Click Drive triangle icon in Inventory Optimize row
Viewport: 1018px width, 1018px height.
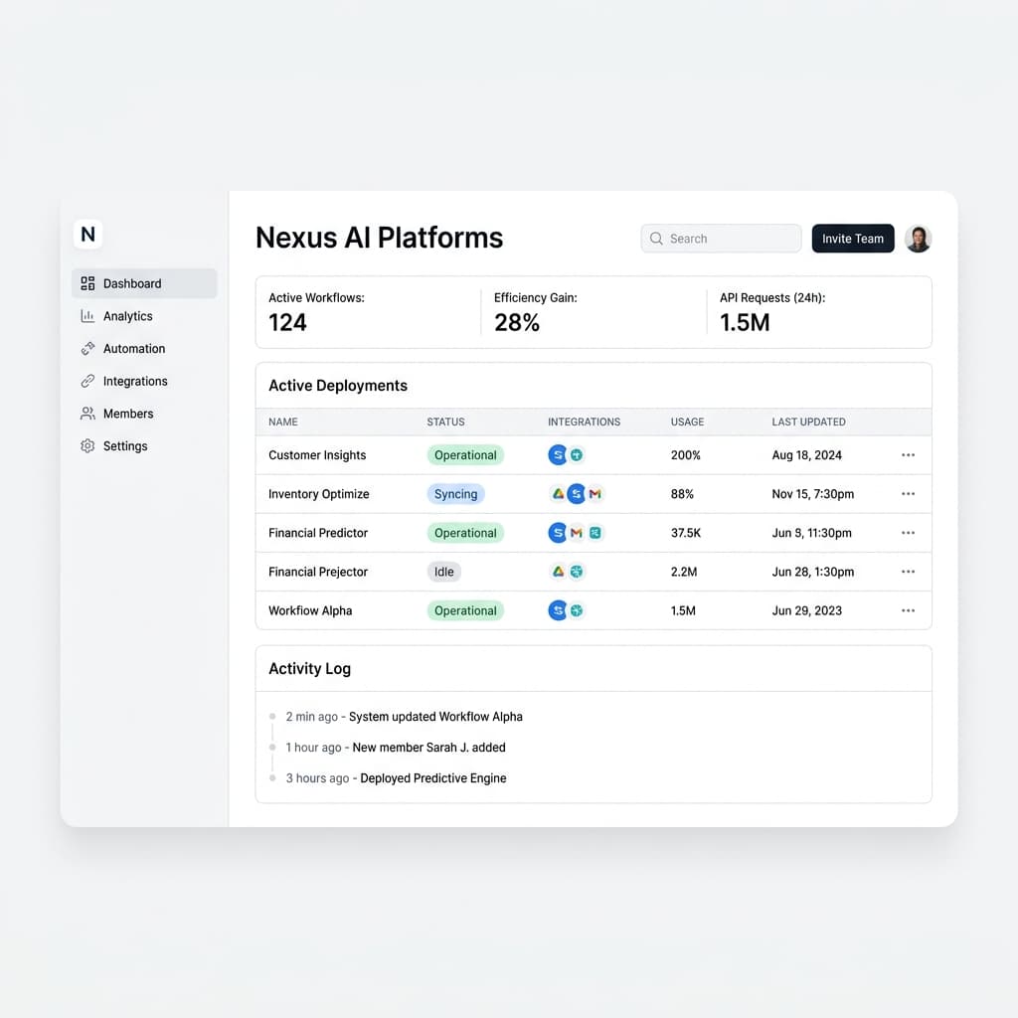558,494
